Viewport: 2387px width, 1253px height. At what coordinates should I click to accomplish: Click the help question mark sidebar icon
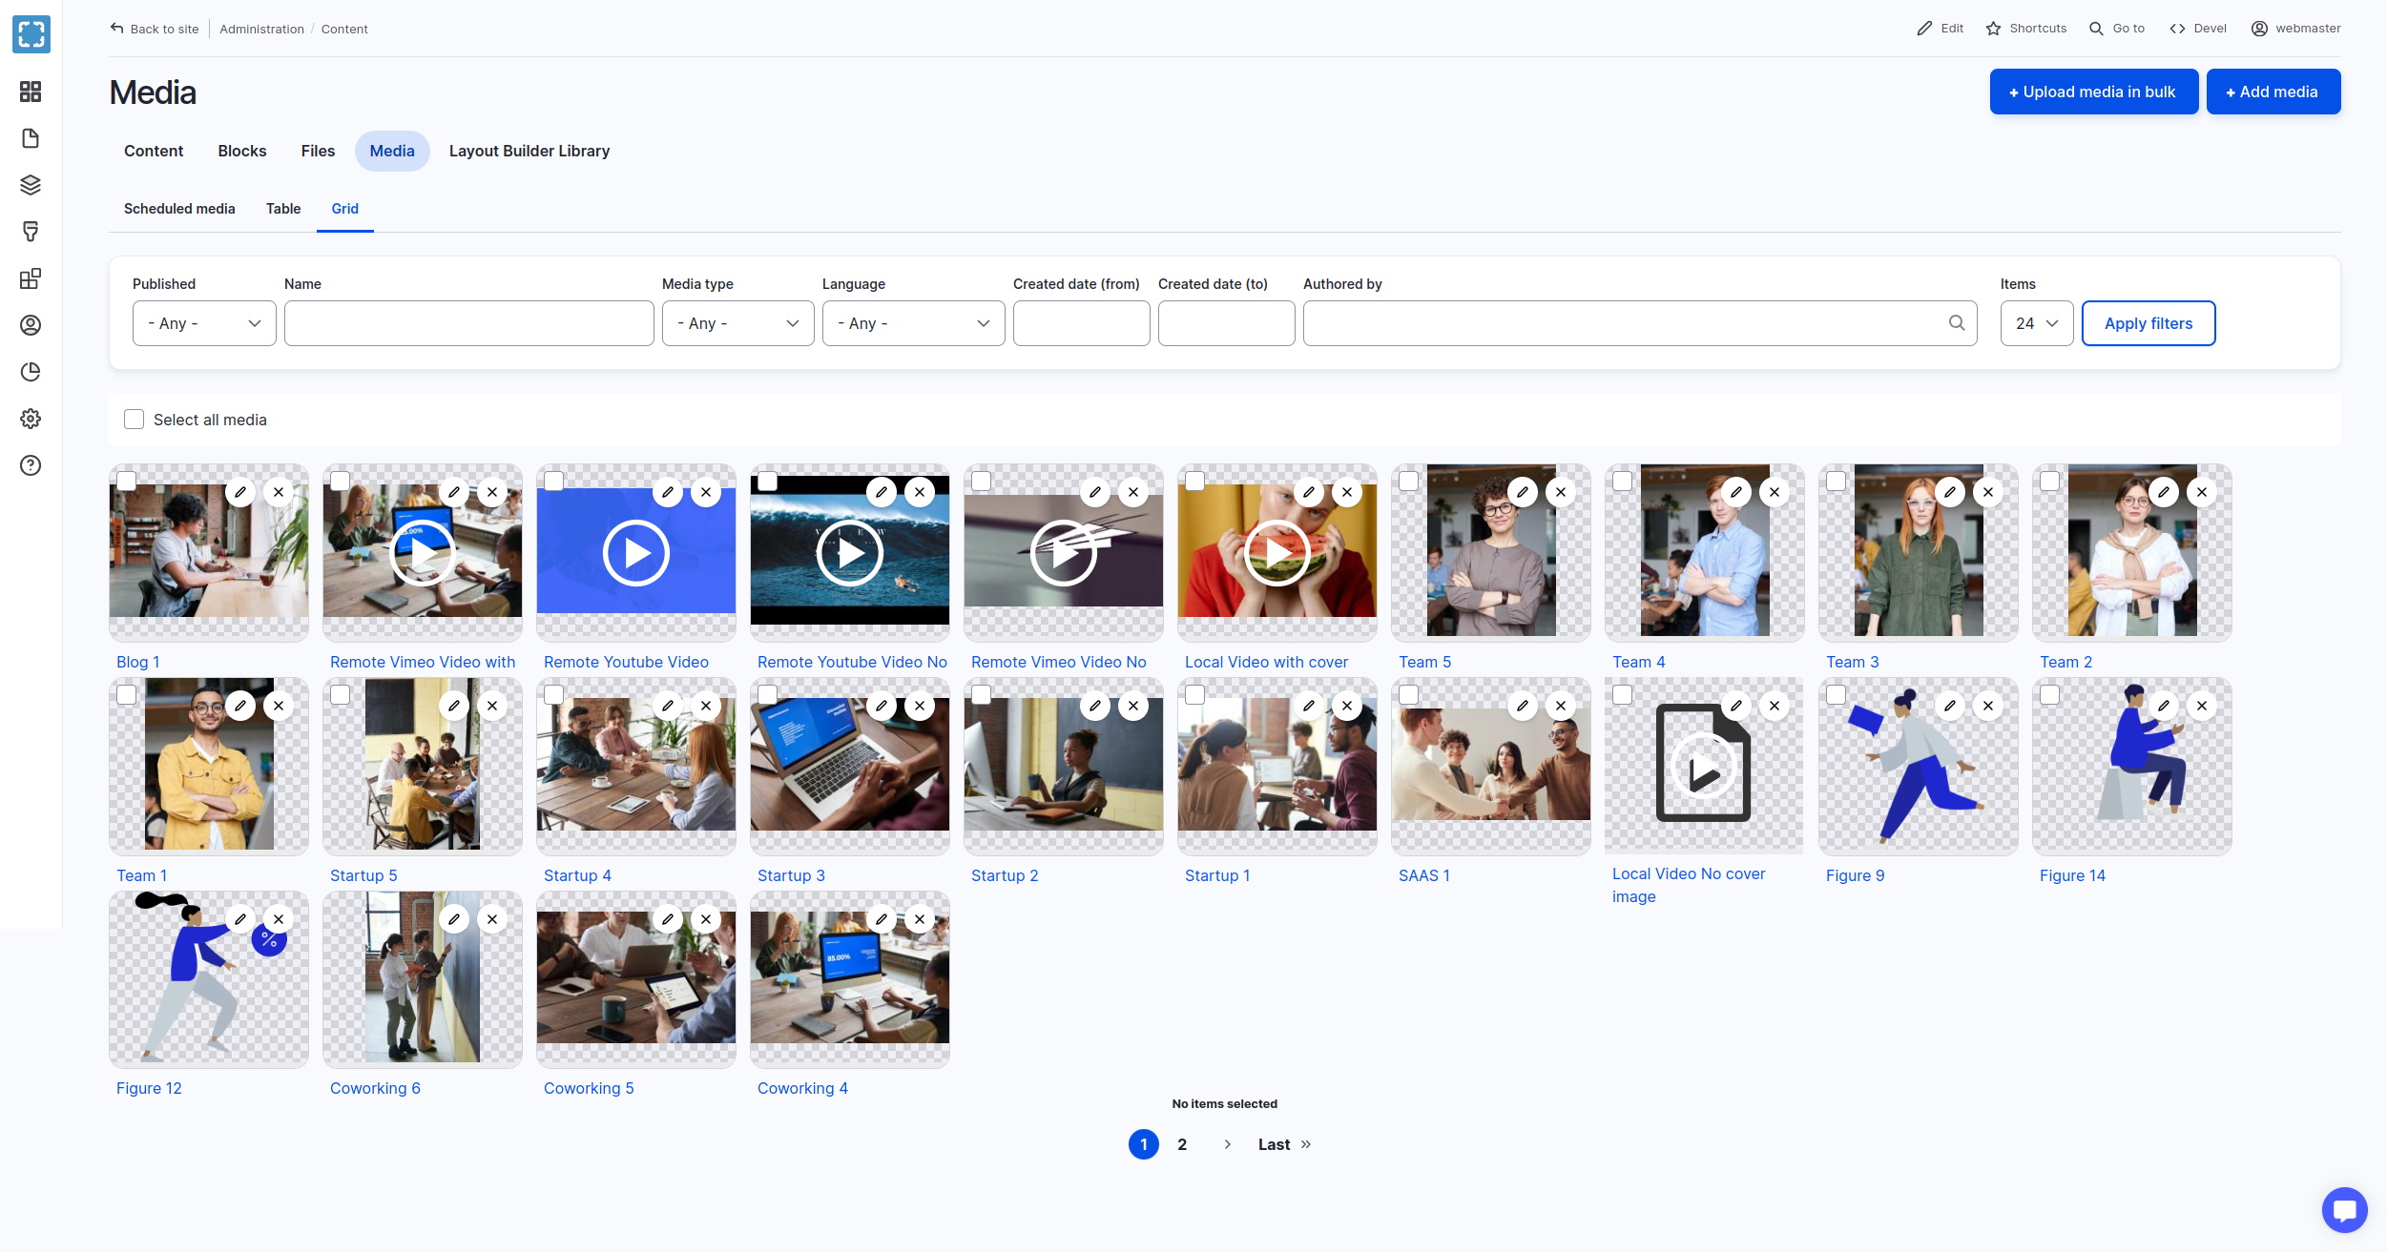[x=31, y=465]
